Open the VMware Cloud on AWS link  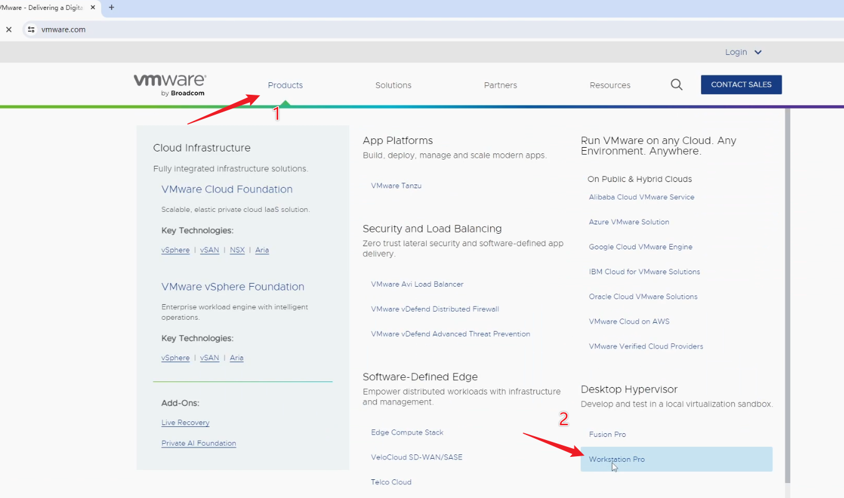point(629,322)
